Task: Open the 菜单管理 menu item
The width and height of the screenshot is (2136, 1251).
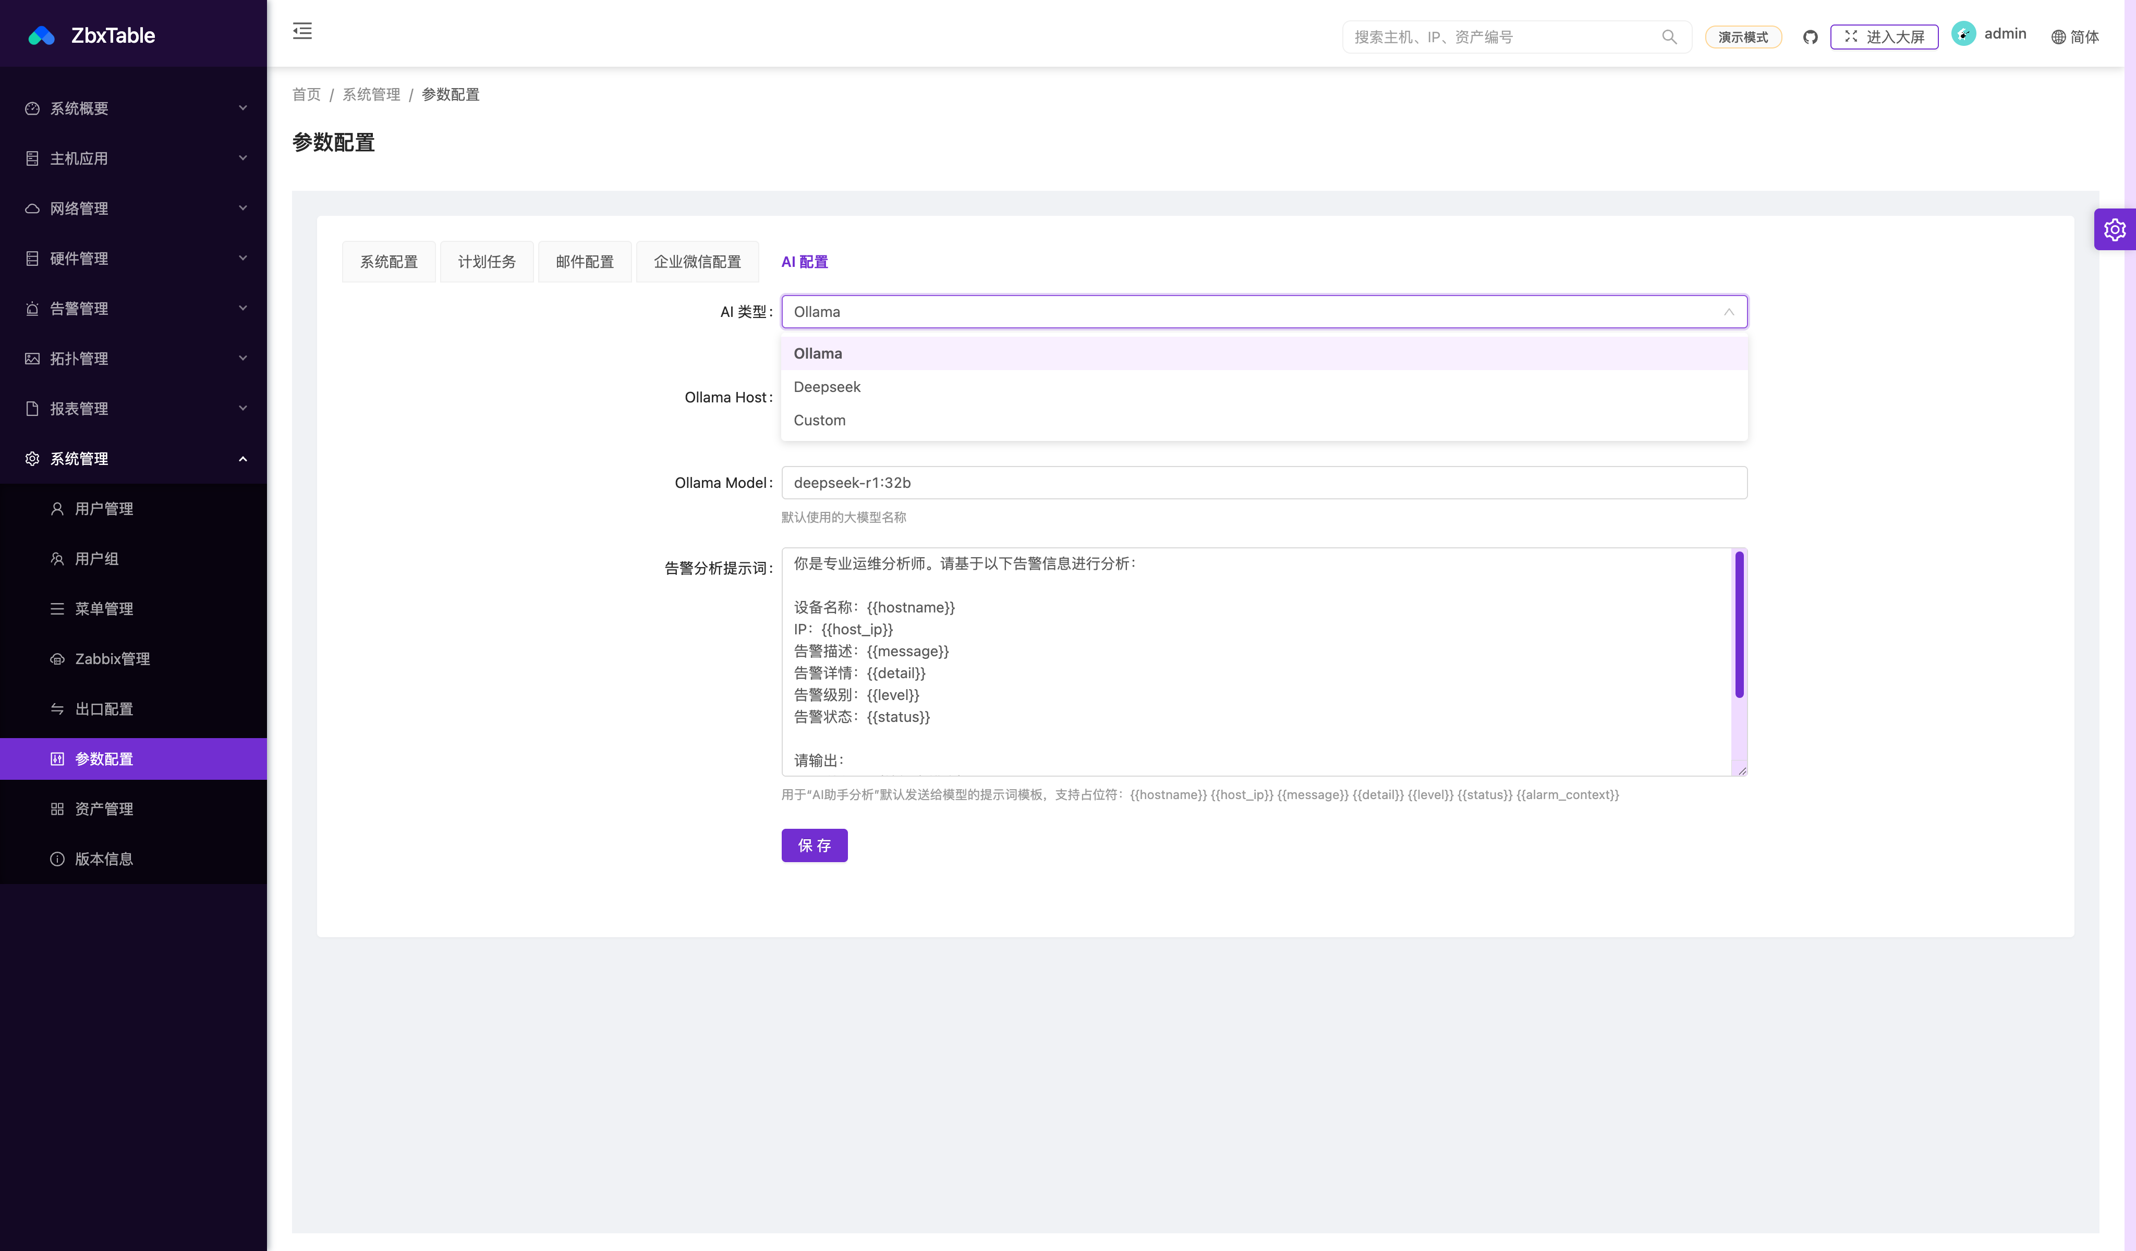Action: (x=133, y=608)
